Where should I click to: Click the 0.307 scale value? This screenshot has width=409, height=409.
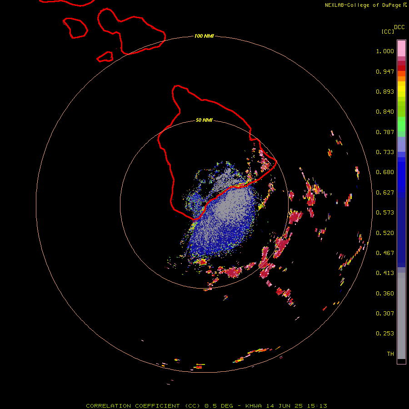pyautogui.click(x=385, y=314)
